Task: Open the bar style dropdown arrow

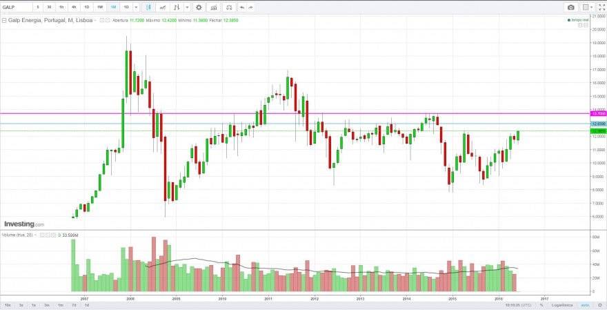Action: [x=188, y=8]
